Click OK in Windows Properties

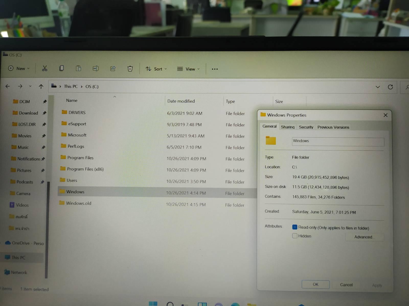tap(315, 284)
